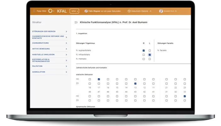Click the MSA button in header
This screenshot has width=221, height=126.
[x=74, y=11]
